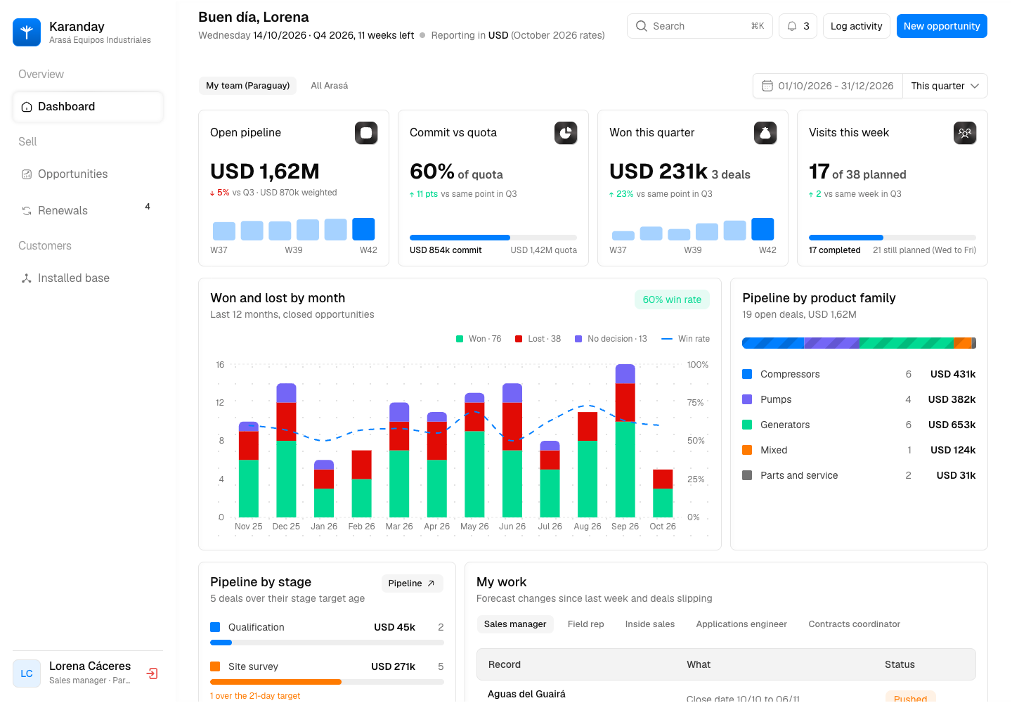Click the W42 bar in Won this quarter chart
The image size is (1012, 703).
(x=763, y=229)
